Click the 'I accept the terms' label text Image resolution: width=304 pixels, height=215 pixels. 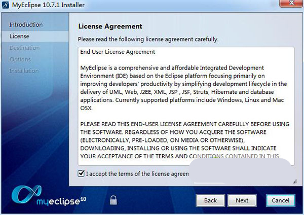point(137,173)
